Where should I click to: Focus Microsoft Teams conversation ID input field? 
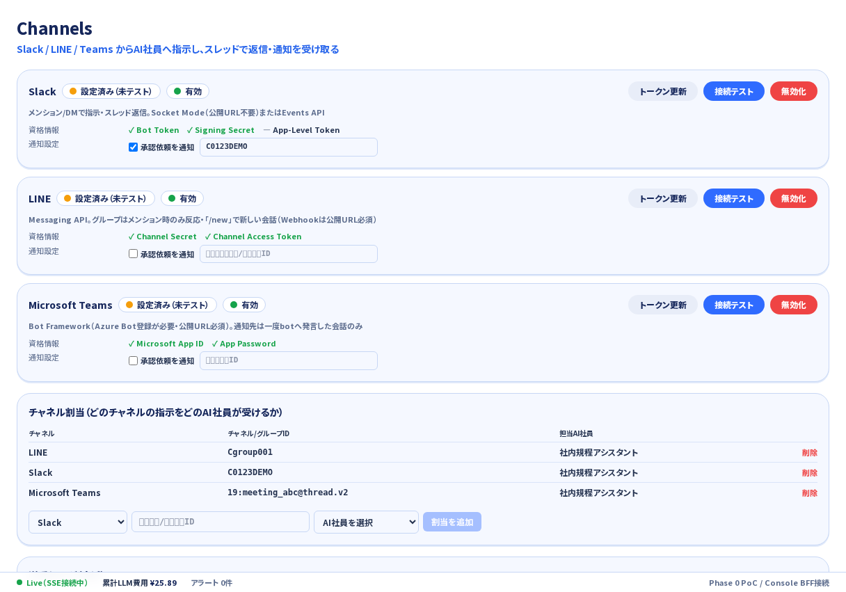pyautogui.click(x=289, y=360)
